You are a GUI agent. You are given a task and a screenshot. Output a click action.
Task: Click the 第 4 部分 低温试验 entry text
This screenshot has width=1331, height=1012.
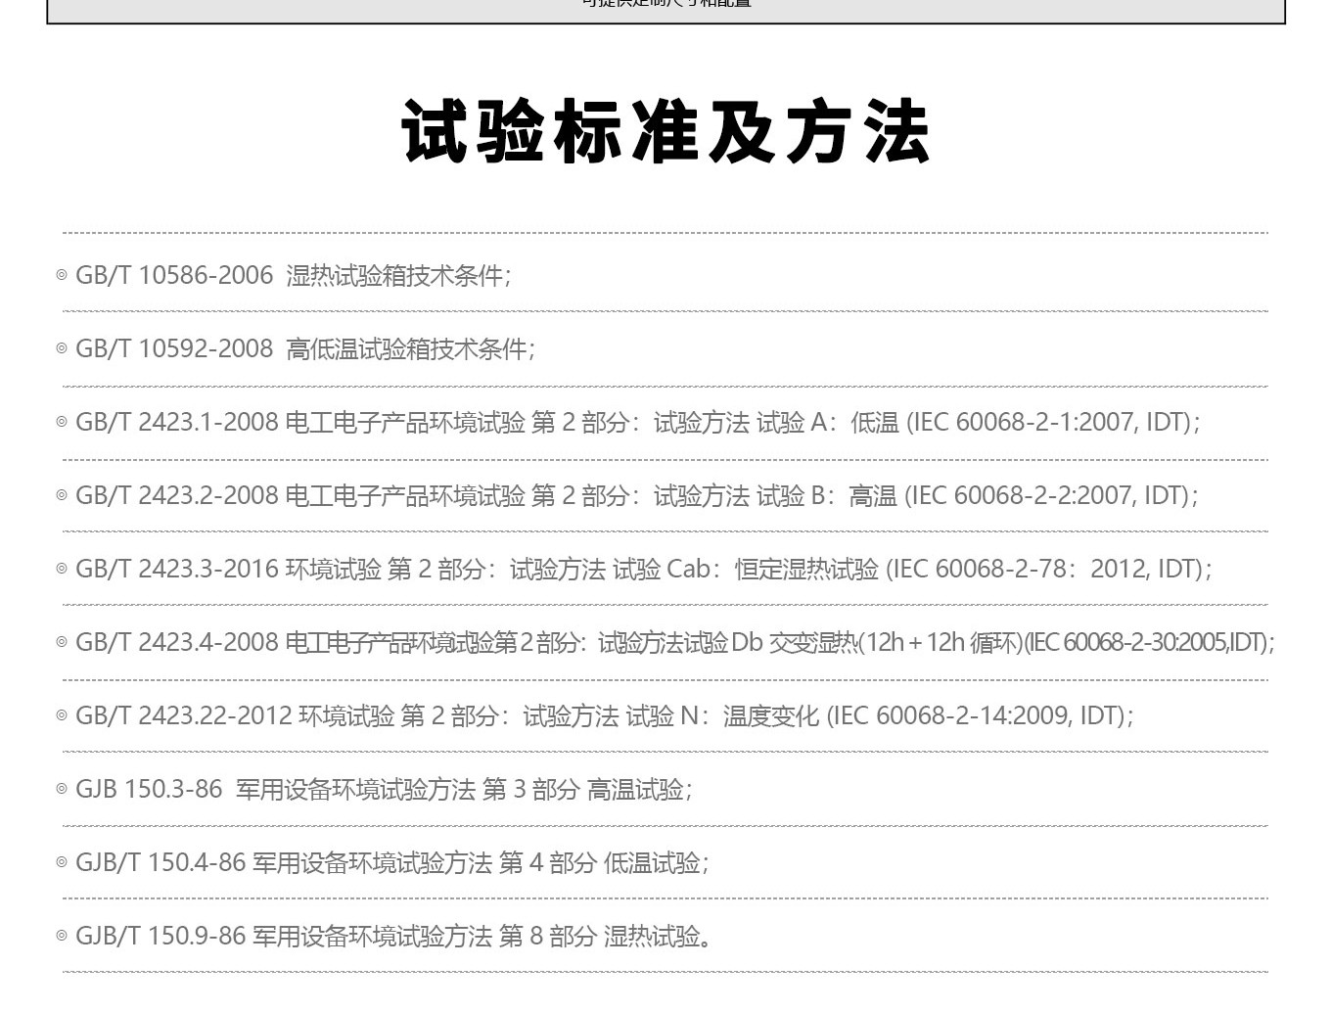coord(603,863)
